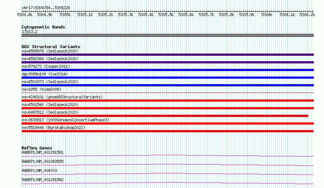Image resolution: width=324 pixels, height=188 pixels.
Task: Open the nsv574273 (Cooper2011) label
Action: [46, 66]
